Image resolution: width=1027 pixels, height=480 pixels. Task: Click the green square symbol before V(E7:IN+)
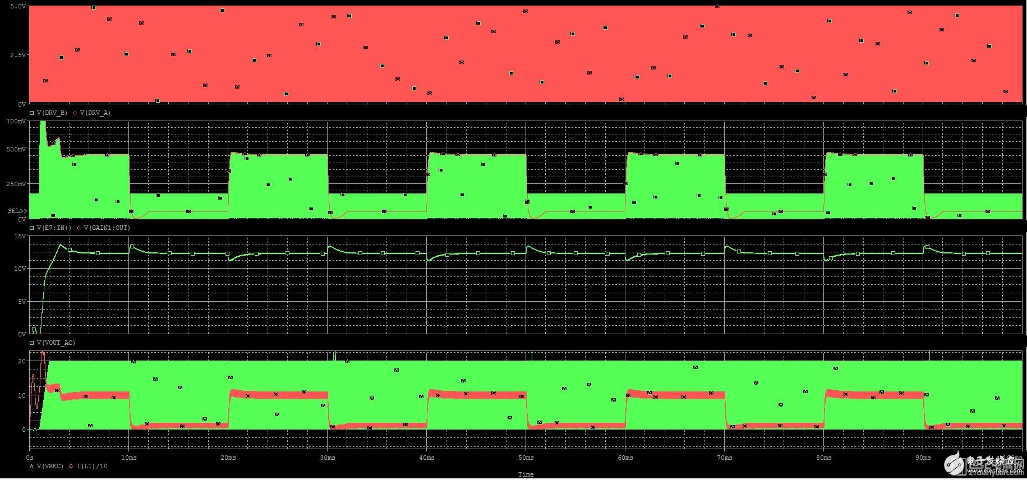click(32, 228)
